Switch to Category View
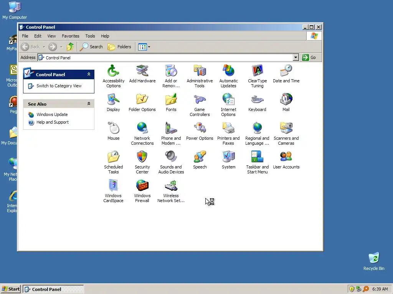Screen dimensions: 393x294 pyautogui.click(x=59, y=86)
